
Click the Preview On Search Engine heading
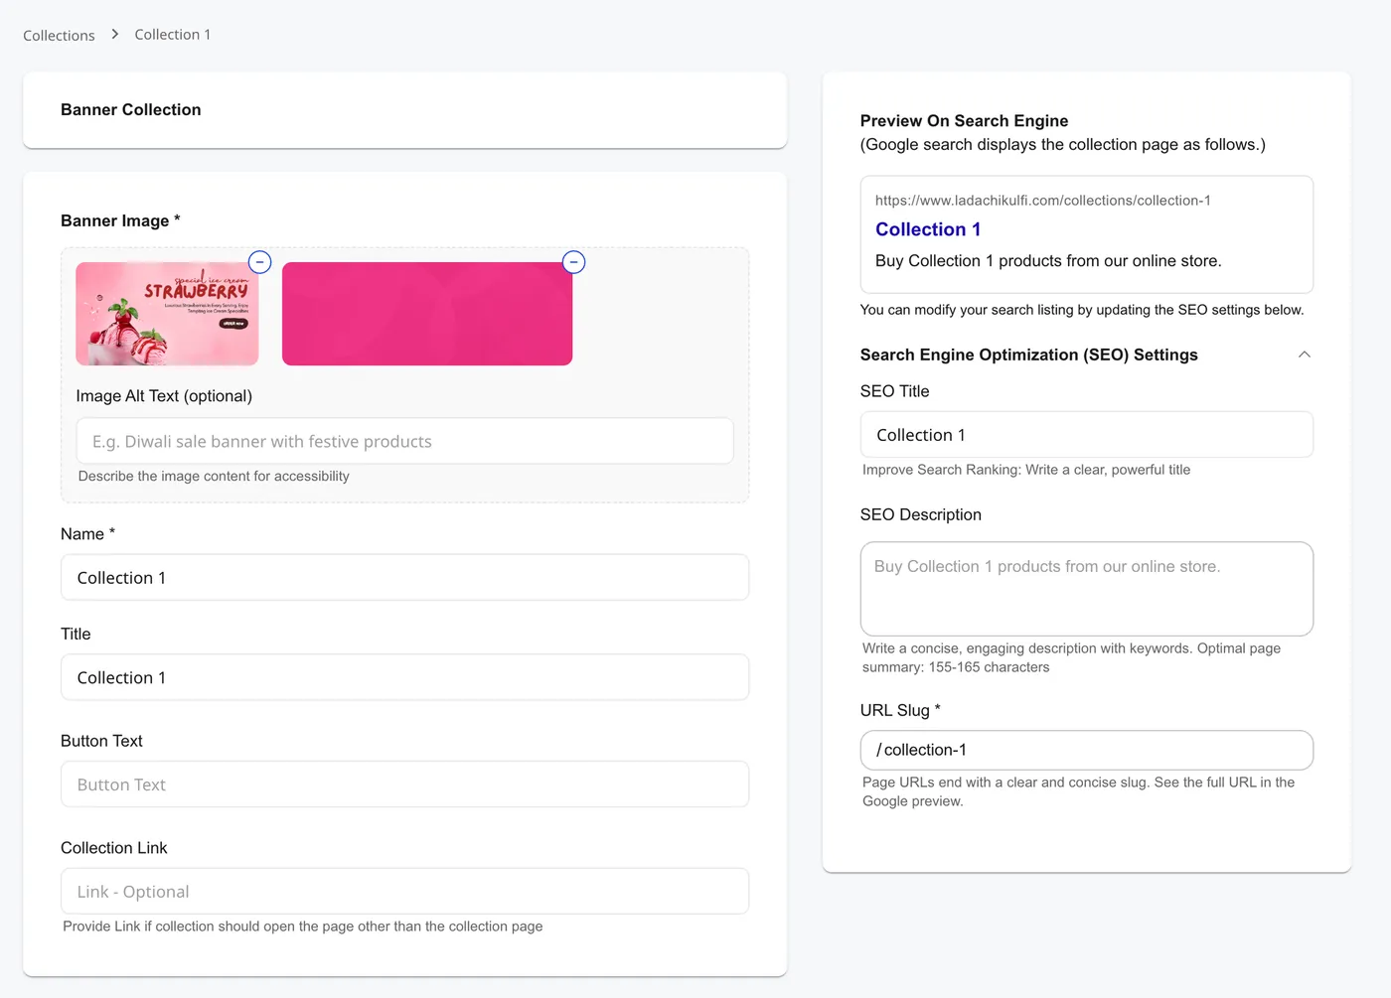pos(964,120)
